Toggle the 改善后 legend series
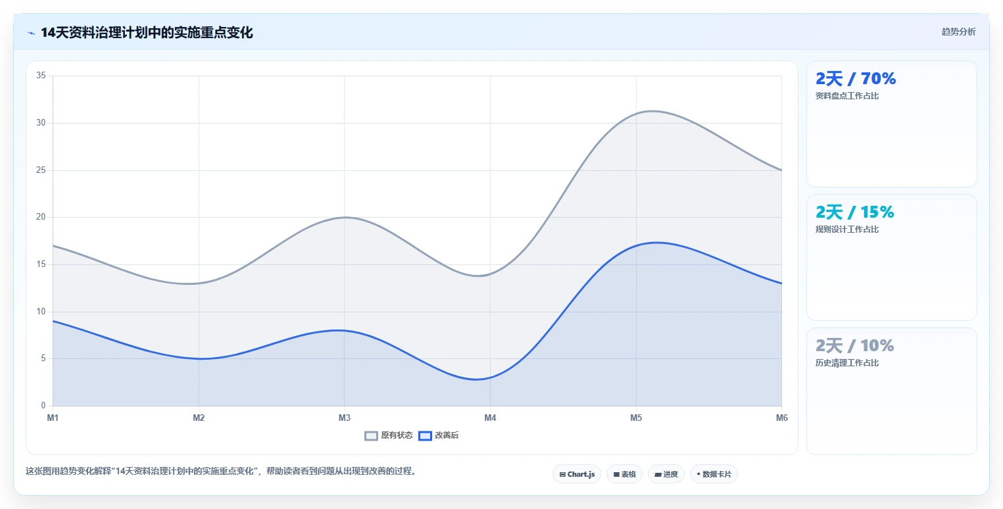The height and width of the screenshot is (509, 1003). click(439, 435)
